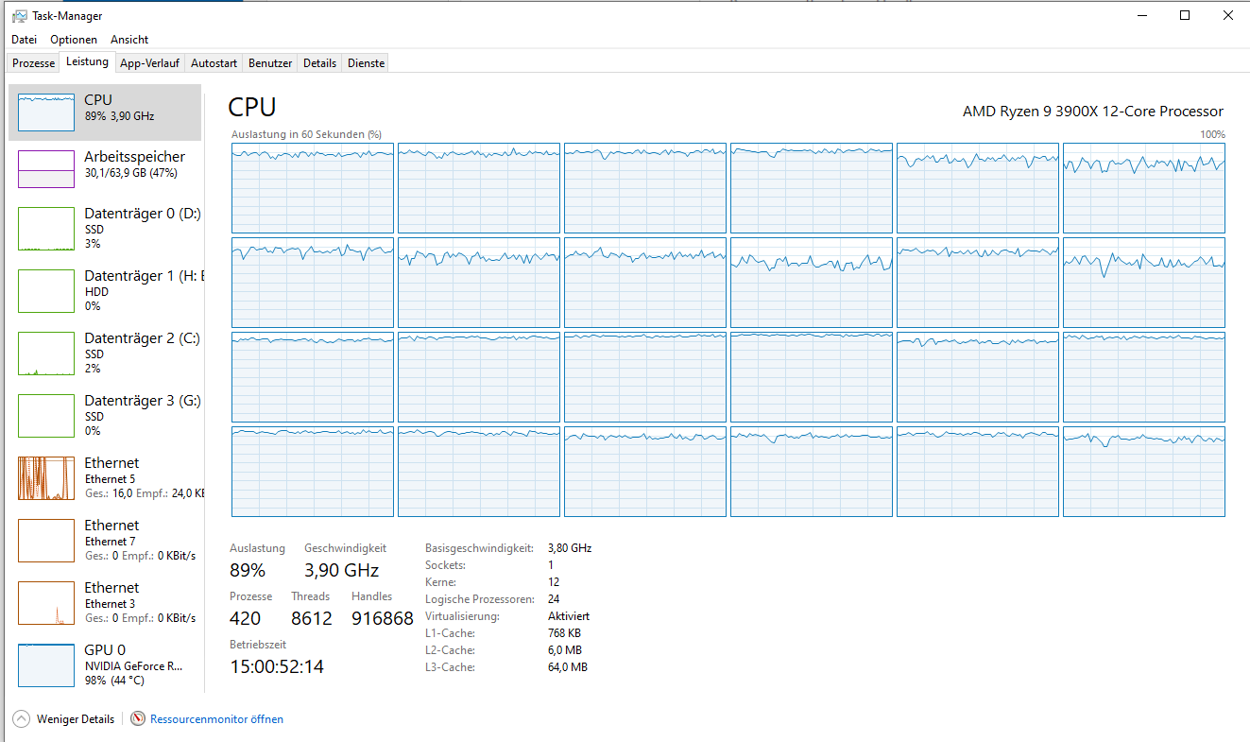Click the Prozesse count 420
Viewport: 1250px width, 742px height.
(245, 618)
